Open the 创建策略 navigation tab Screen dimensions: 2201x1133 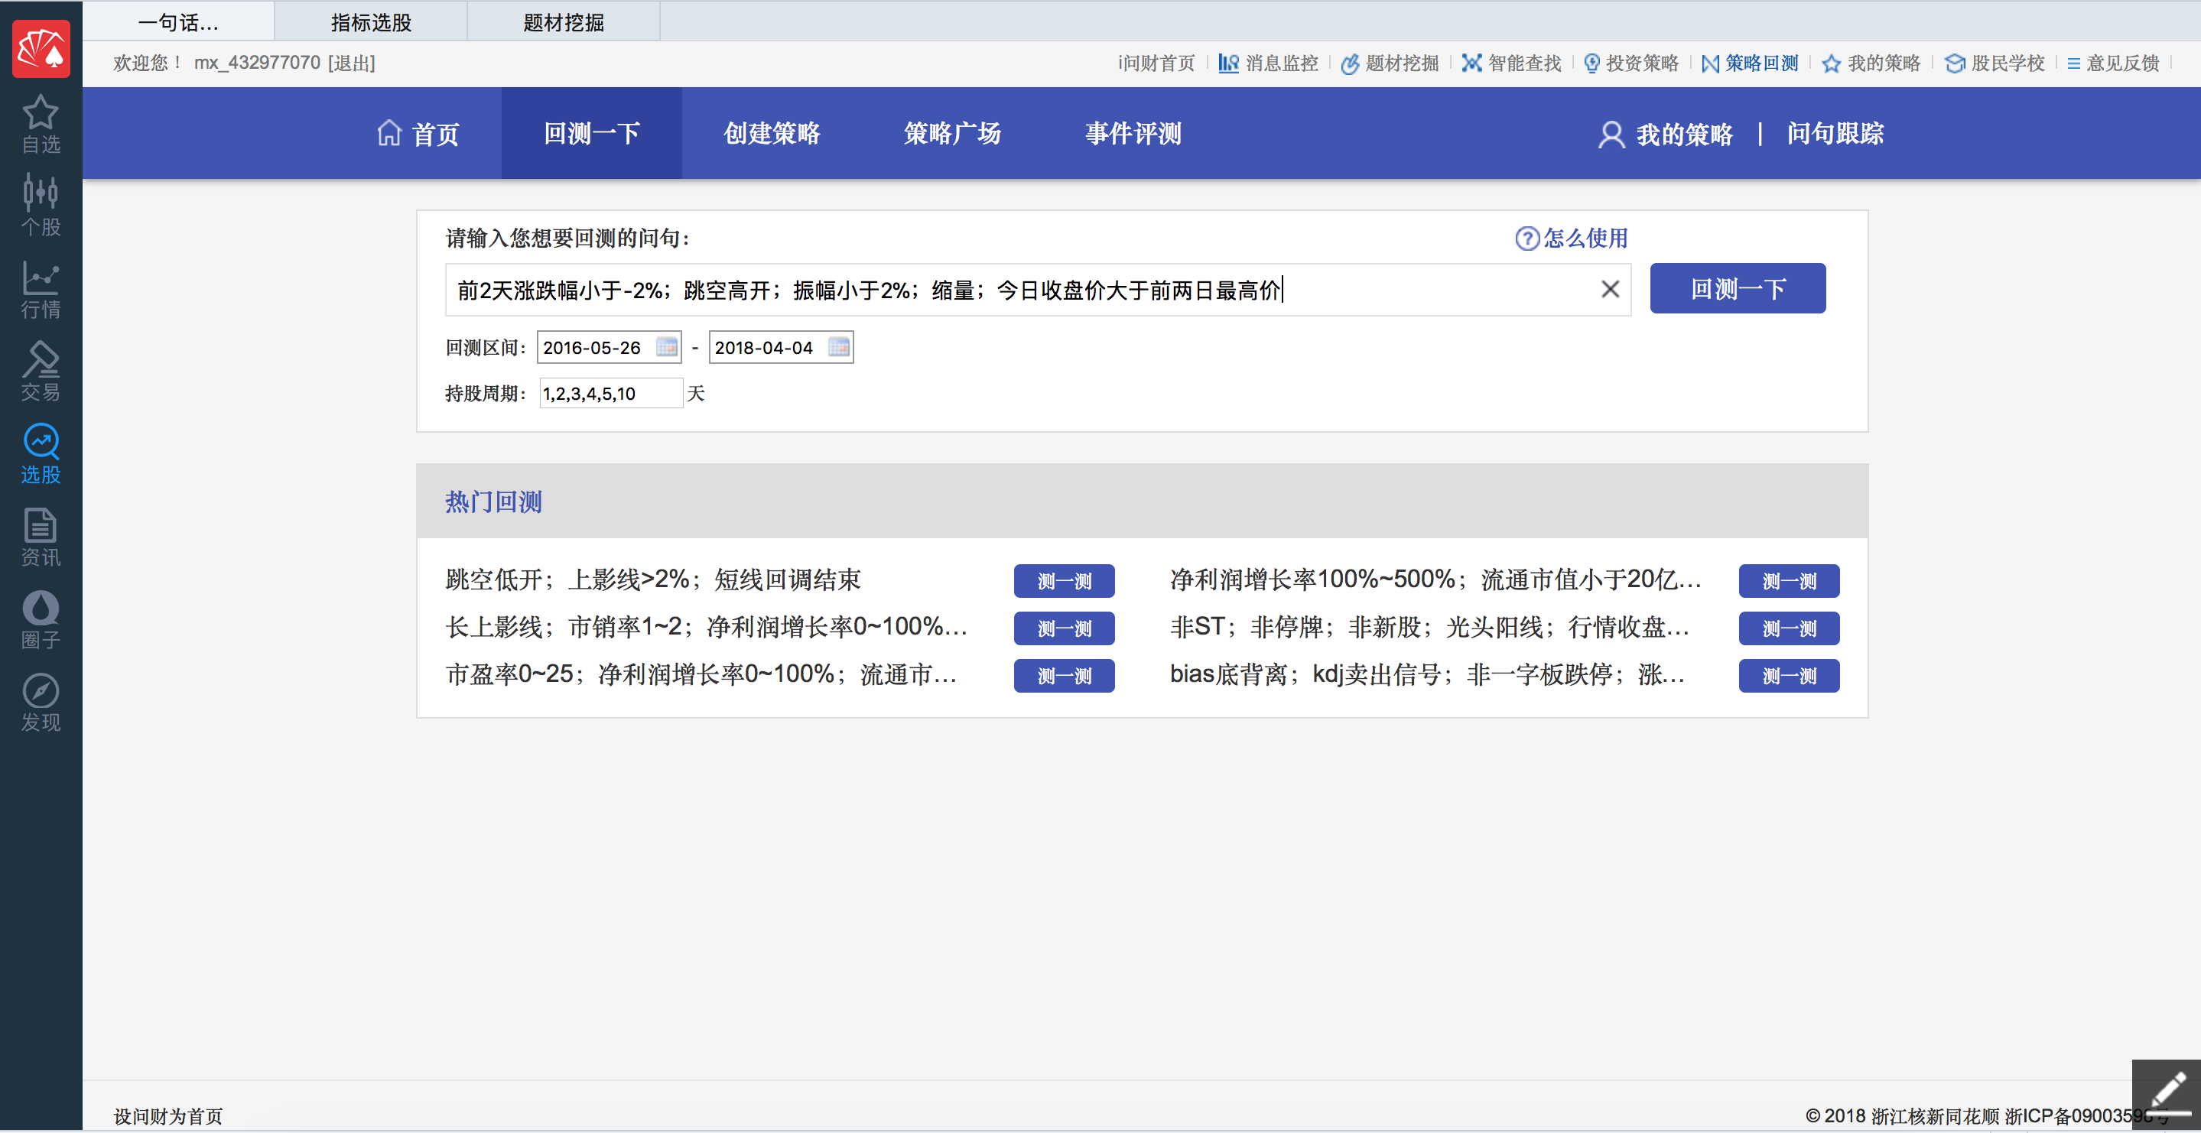point(772,133)
